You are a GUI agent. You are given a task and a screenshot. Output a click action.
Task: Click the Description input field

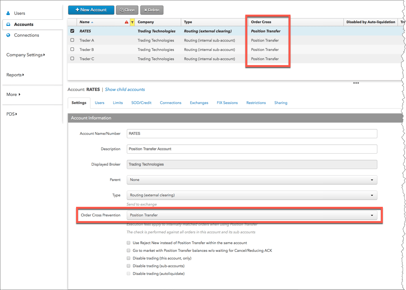point(252,149)
